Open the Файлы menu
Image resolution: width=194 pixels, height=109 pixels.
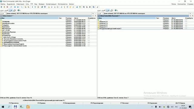(x=3, y=4)
